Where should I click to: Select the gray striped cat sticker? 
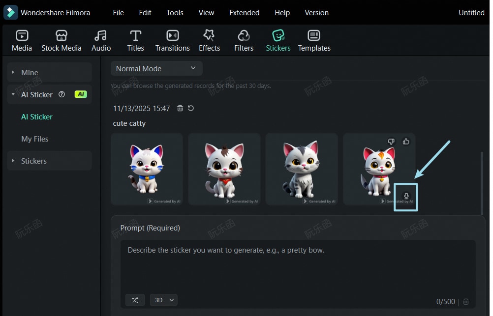302,169
